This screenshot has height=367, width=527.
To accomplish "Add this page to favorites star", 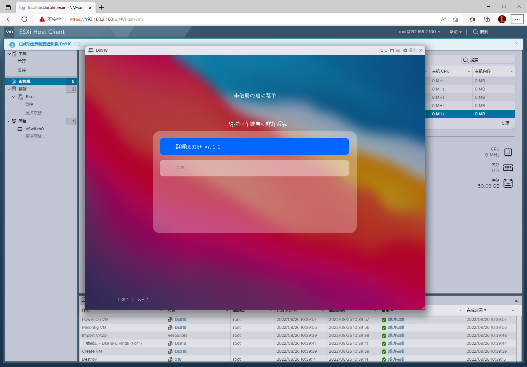I will tap(455, 19).
